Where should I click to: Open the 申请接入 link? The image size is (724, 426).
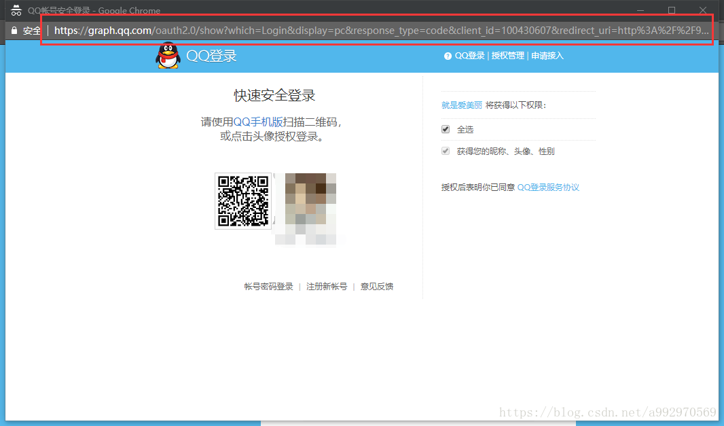tap(547, 56)
